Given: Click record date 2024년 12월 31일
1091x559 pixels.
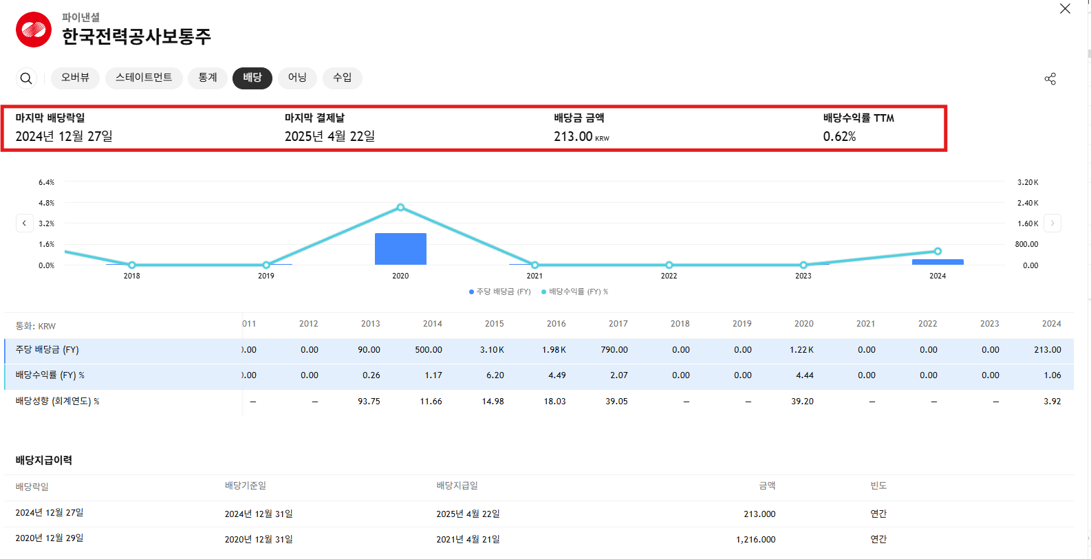Looking at the screenshot, I should (x=259, y=514).
